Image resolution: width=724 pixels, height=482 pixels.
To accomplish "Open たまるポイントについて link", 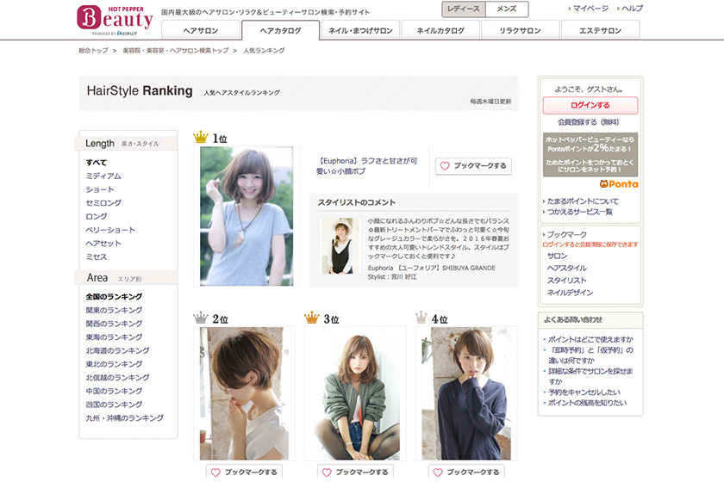I will (583, 201).
